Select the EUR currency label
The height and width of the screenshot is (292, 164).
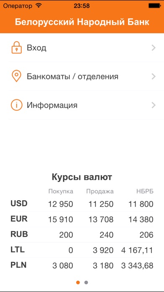point(19,219)
